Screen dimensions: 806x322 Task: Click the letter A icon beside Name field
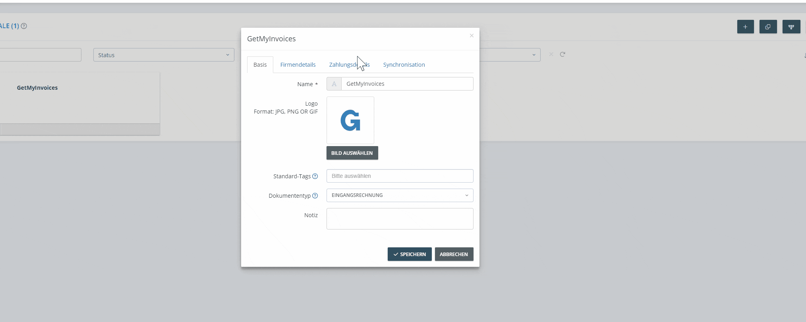point(334,84)
